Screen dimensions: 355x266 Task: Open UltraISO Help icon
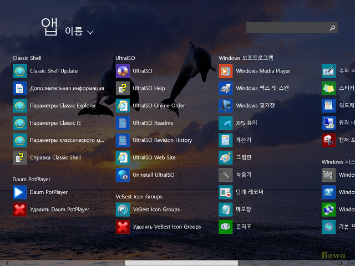point(123,88)
